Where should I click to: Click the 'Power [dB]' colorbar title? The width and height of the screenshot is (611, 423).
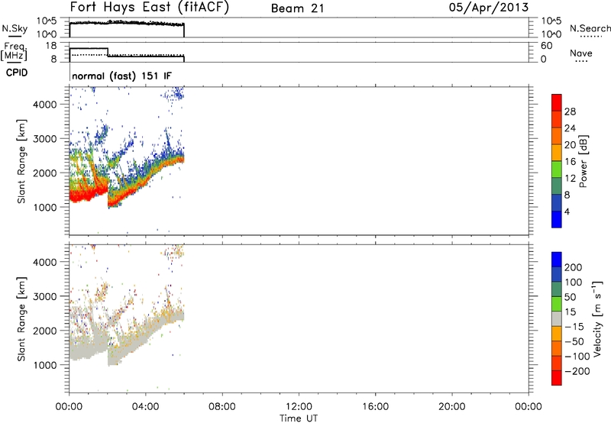584,161
